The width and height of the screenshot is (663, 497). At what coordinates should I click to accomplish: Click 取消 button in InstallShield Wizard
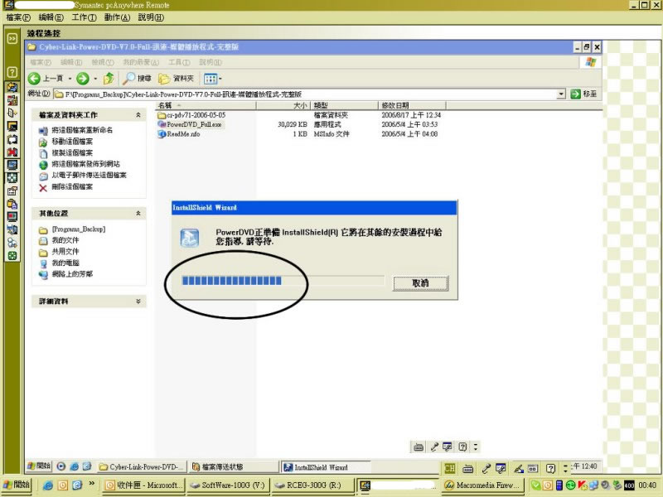[x=420, y=283]
